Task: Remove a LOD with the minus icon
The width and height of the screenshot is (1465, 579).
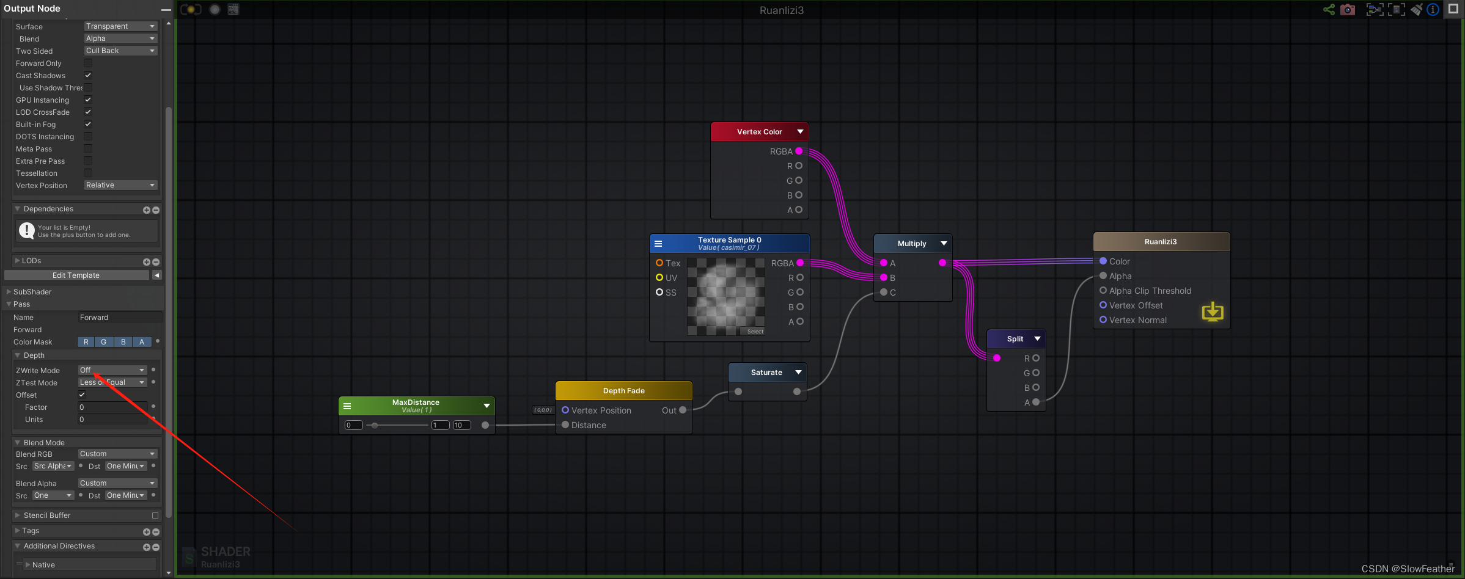Action: coord(156,261)
